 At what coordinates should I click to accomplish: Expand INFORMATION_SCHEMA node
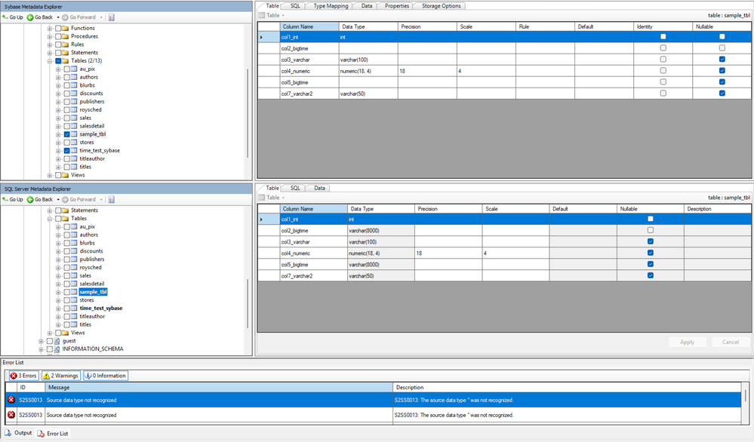tap(41, 350)
